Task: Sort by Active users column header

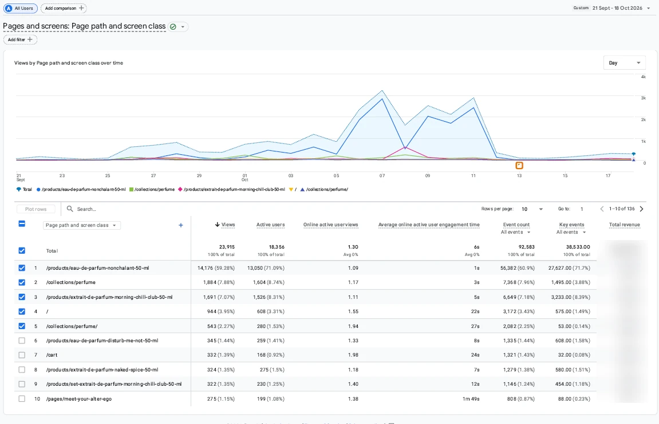Action: click(x=270, y=225)
